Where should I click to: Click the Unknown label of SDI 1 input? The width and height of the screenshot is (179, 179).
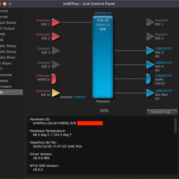43,20
